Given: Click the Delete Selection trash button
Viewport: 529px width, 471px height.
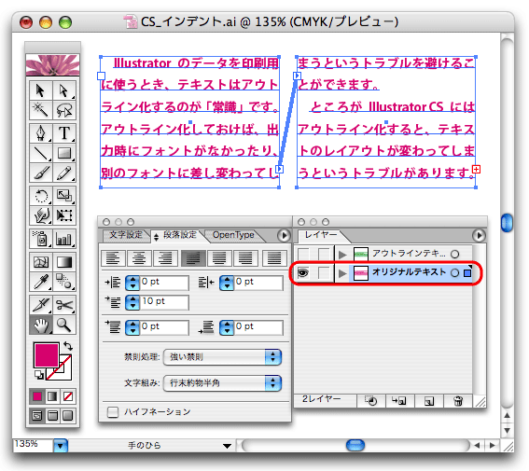Looking at the screenshot, I should (x=458, y=401).
